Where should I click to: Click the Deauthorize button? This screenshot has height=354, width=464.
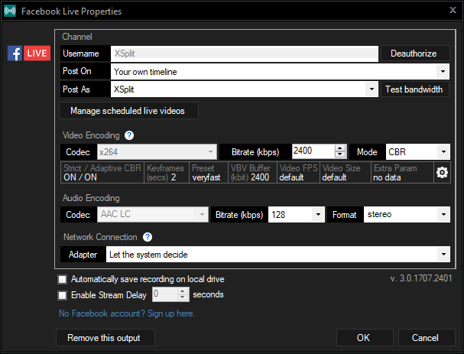click(x=415, y=54)
